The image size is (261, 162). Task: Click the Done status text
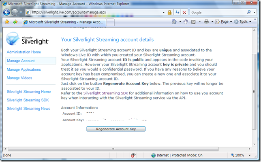[x=7, y=156]
